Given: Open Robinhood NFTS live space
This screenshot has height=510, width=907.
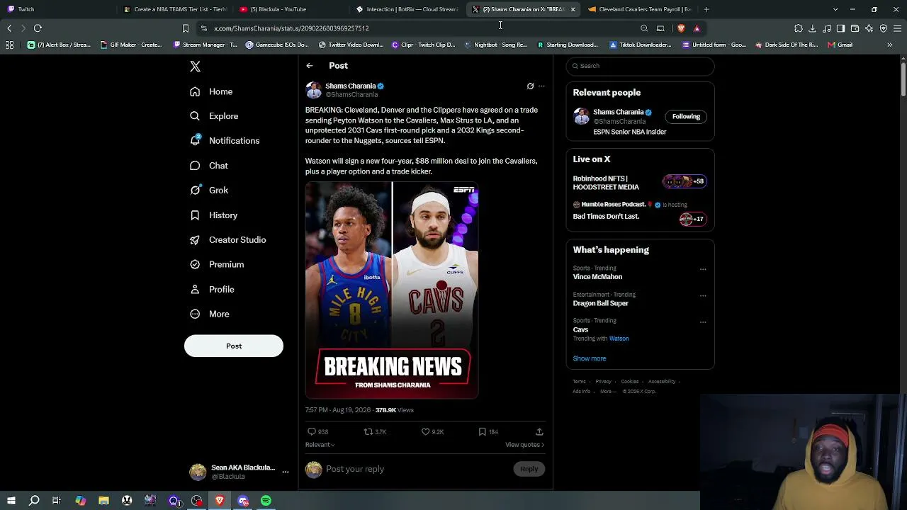Looking at the screenshot, I should [x=638, y=183].
